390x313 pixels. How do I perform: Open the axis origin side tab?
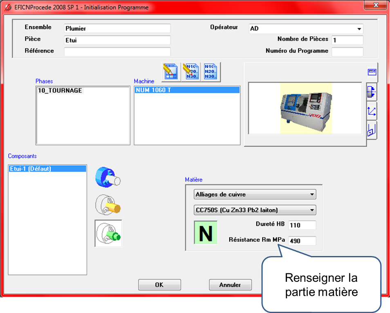[372, 111]
